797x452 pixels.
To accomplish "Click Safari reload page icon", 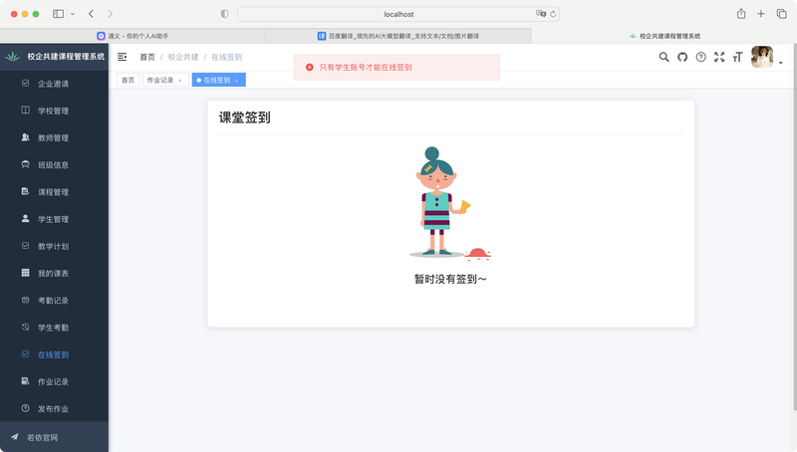I will 553,14.
